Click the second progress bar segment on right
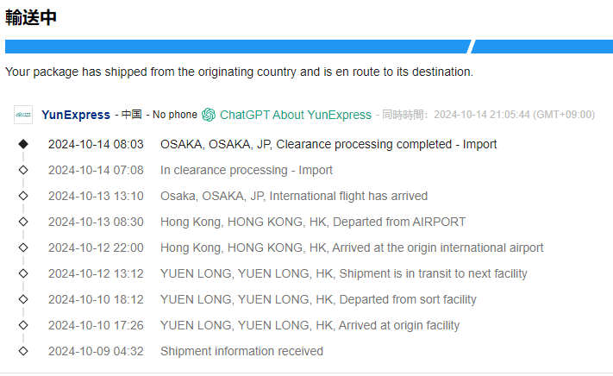The height and width of the screenshot is (376, 613). (542, 47)
